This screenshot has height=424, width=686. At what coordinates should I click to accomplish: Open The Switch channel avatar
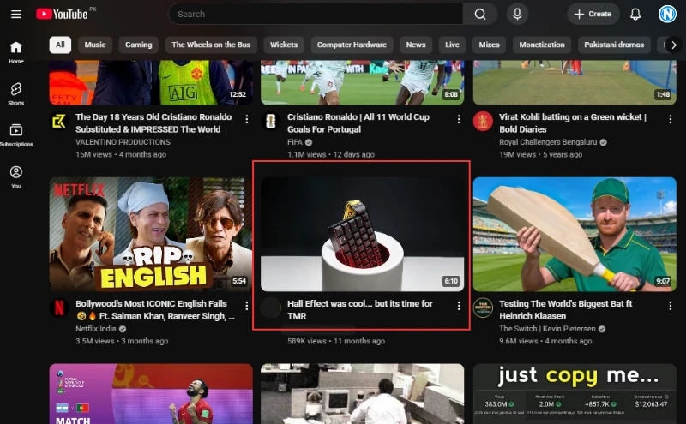pyautogui.click(x=483, y=308)
